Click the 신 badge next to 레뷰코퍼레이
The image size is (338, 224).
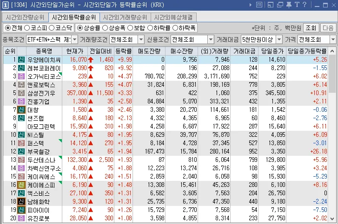pyautogui.click(x=21, y=68)
